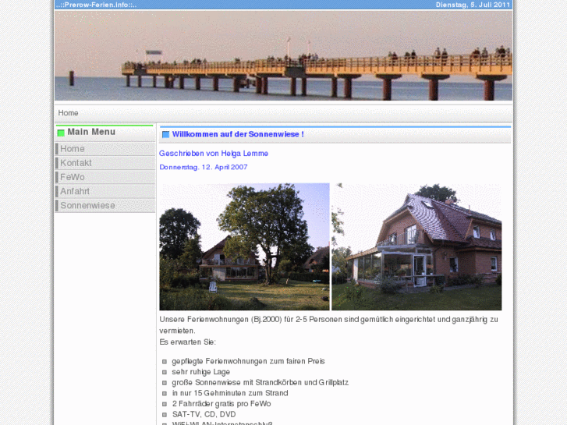567x425 pixels.
Task: Click the pier banner image
Action: pos(284,55)
